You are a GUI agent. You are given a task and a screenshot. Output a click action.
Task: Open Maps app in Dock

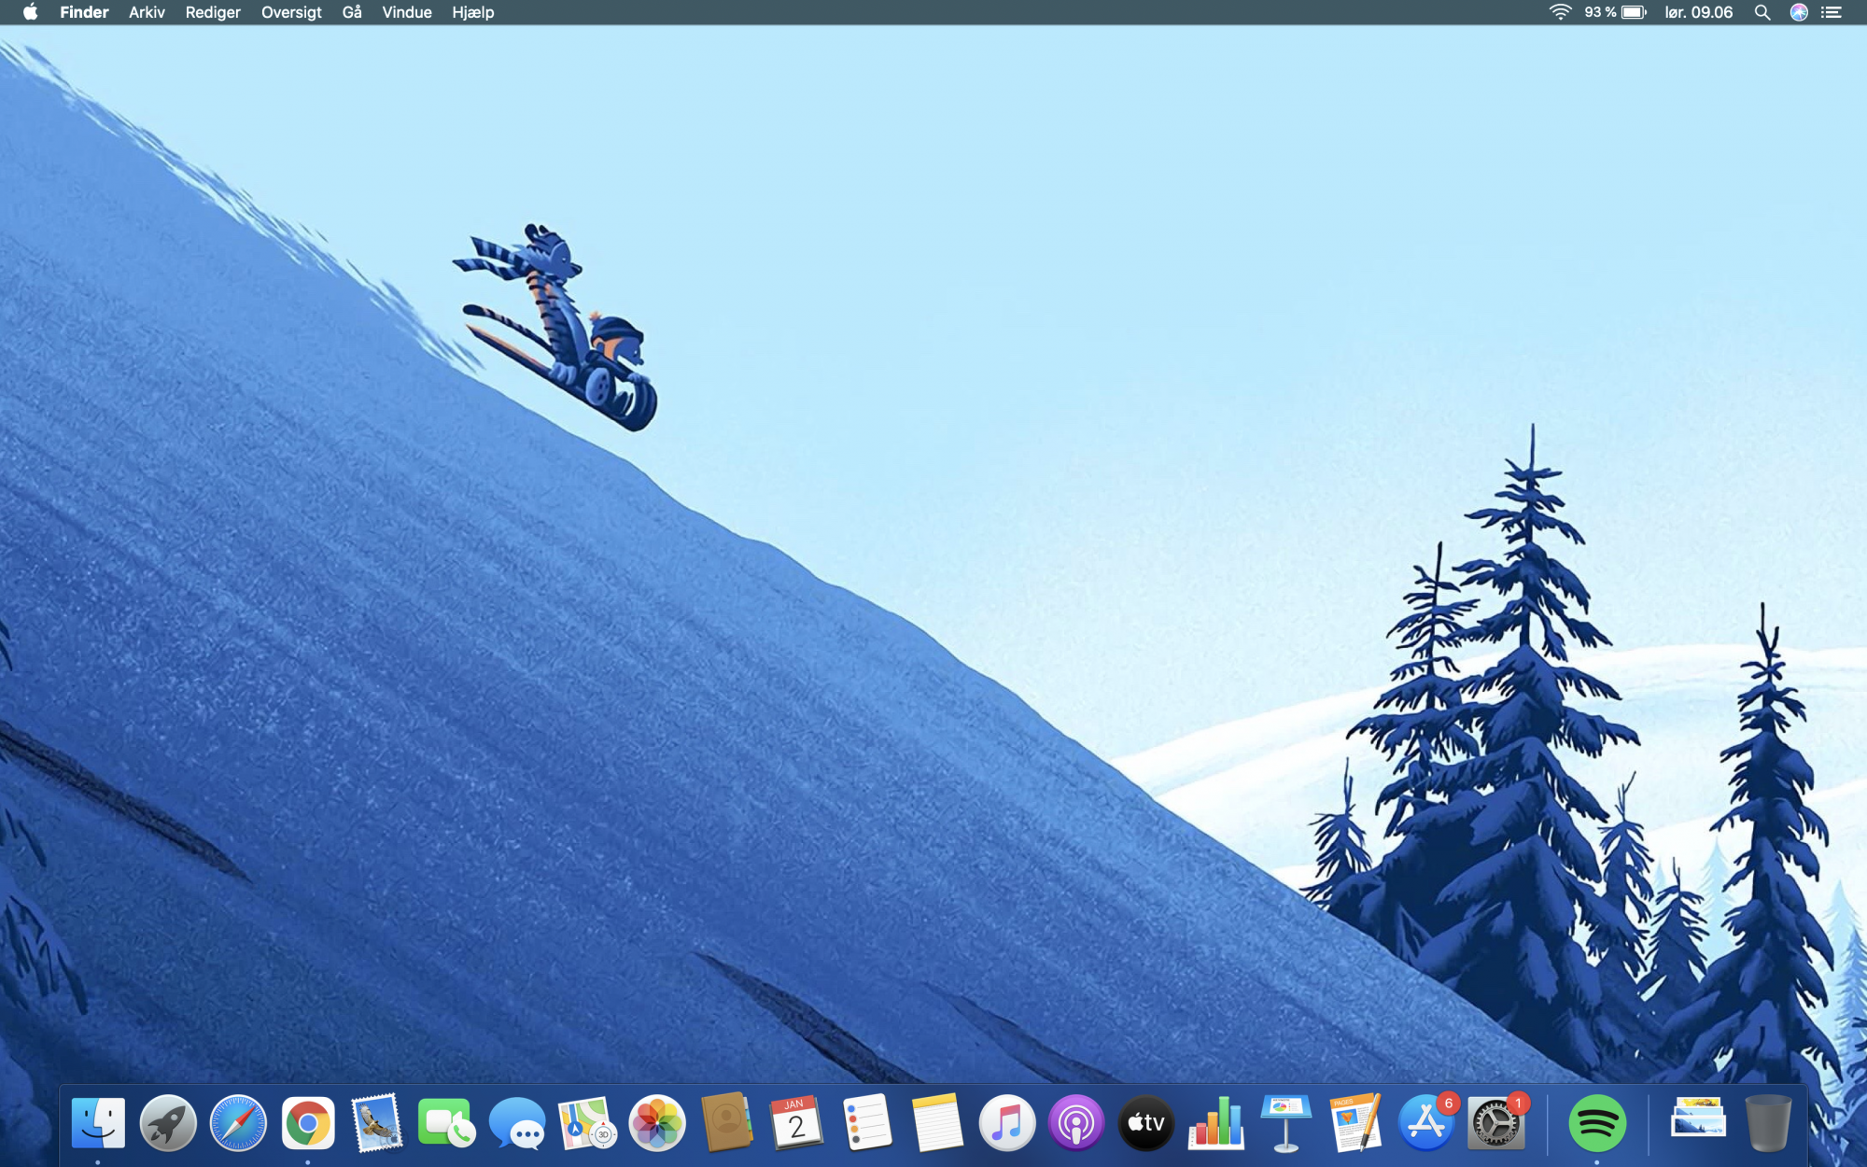pos(587,1122)
